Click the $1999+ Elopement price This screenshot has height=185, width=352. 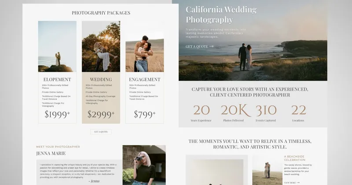coord(57,114)
